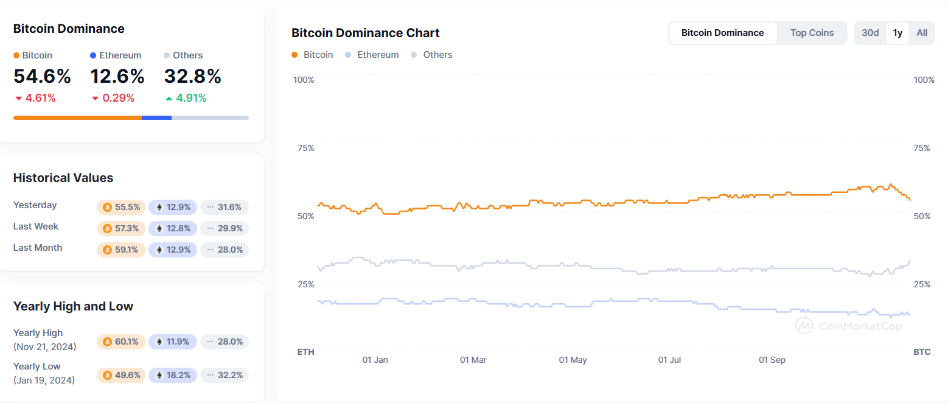
Task: Click blue Ethereum segment of dominance bar
Action: coord(156,117)
